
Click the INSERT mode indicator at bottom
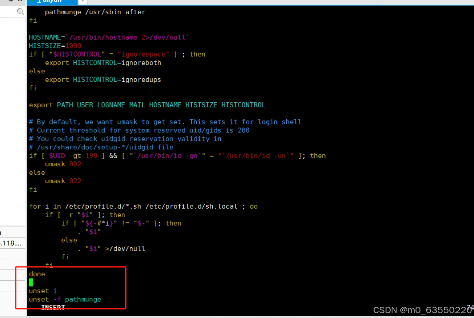click(53, 308)
